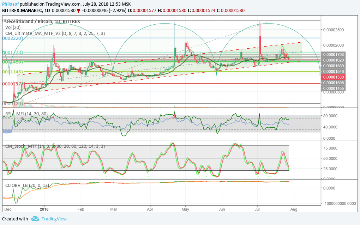The image size is (360, 225).
Task: Click the 0000757 red level label
Action: 12,84
